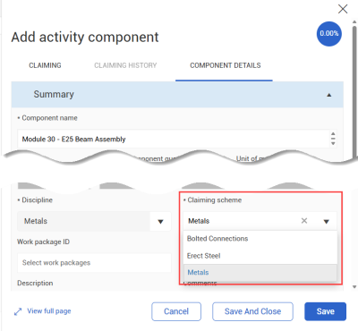
Task: Increase Component name field up arrow
Action: [333, 134]
